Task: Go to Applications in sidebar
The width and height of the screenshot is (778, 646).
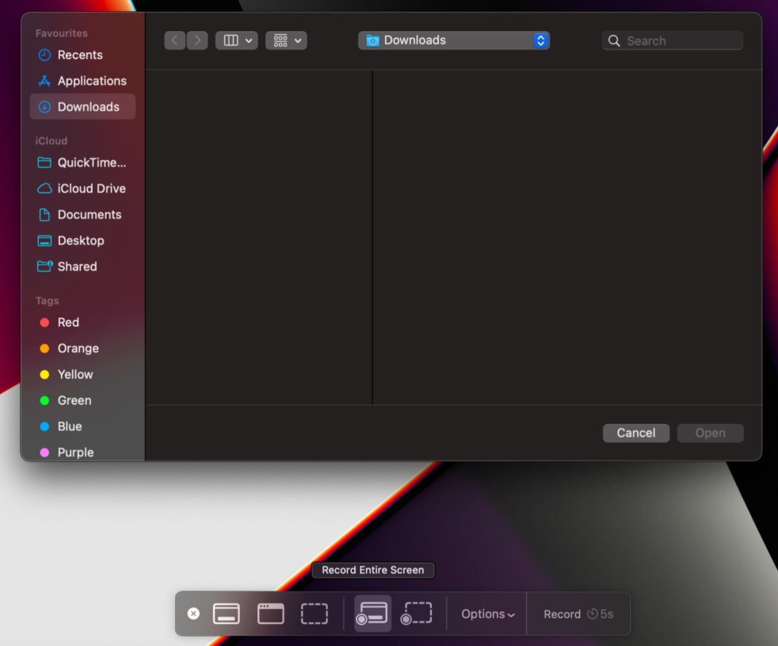Action: 92,81
